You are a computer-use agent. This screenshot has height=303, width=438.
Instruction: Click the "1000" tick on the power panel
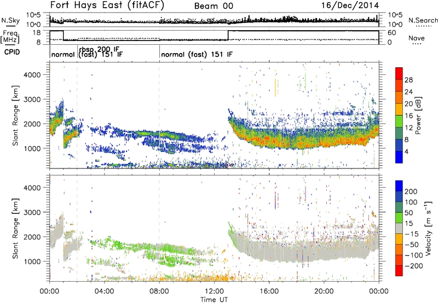pyautogui.click(x=32, y=148)
